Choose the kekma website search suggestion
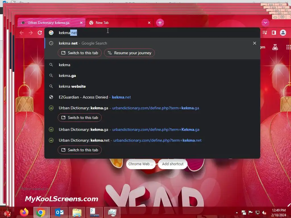 coord(152,86)
